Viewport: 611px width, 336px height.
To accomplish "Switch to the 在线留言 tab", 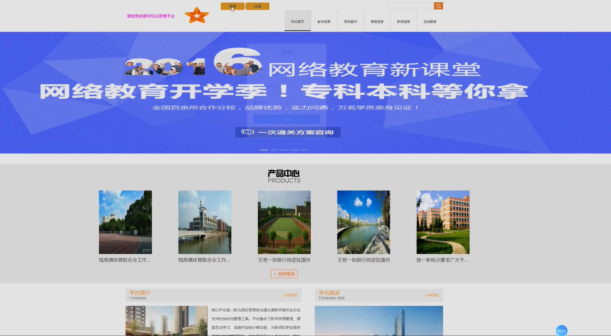I will pyautogui.click(x=430, y=21).
